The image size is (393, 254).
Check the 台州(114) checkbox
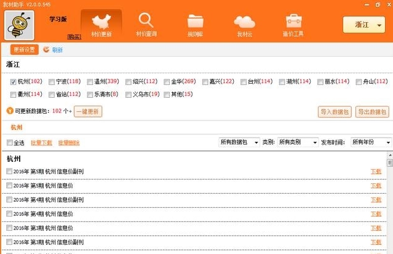tap(244, 82)
